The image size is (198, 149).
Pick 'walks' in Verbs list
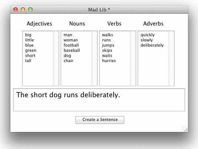tap(107, 35)
